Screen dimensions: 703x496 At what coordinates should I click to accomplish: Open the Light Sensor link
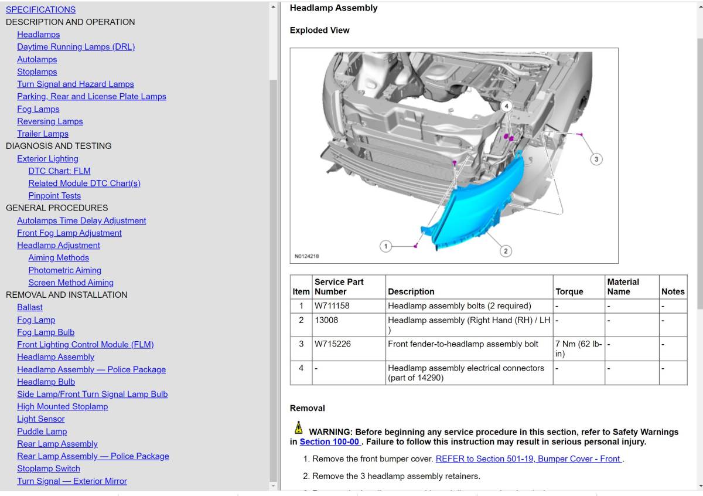[x=40, y=419]
